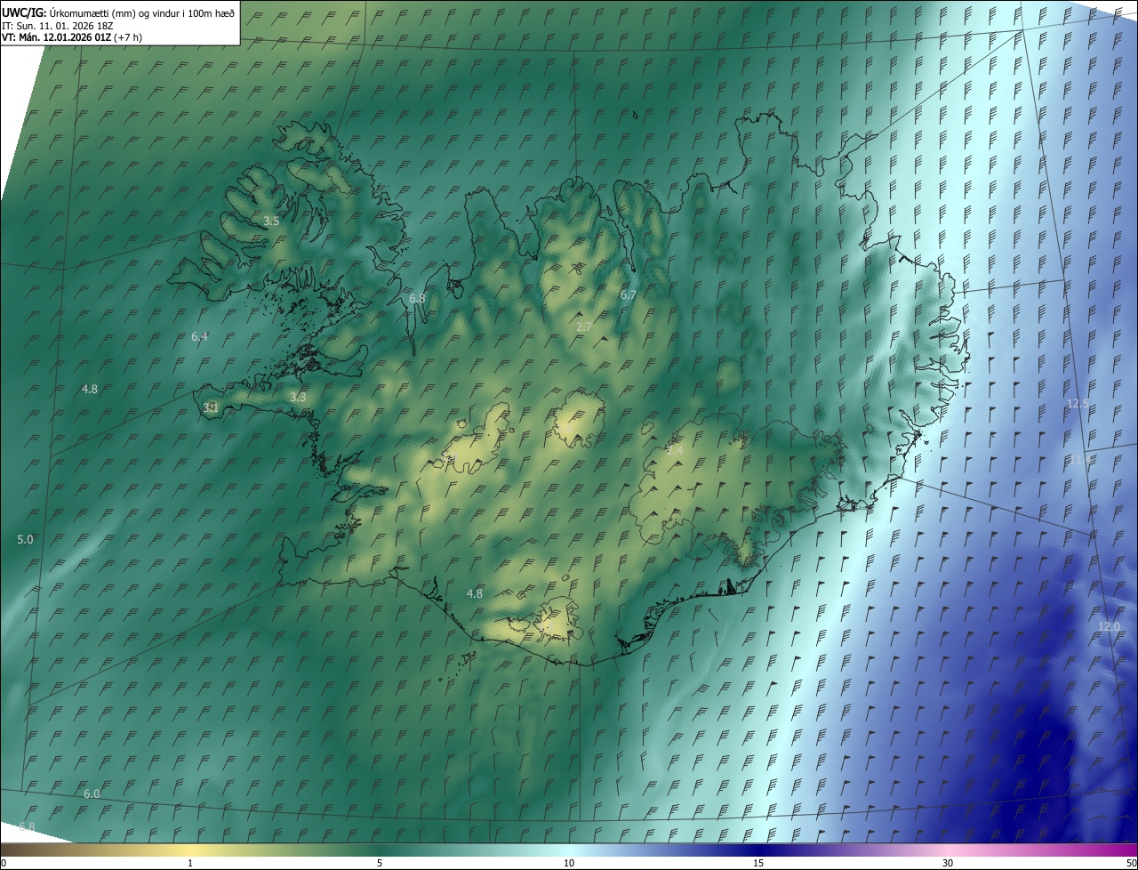1138x870 pixels.
Task: Click the 2.7 value on the map
Action: [584, 327]
